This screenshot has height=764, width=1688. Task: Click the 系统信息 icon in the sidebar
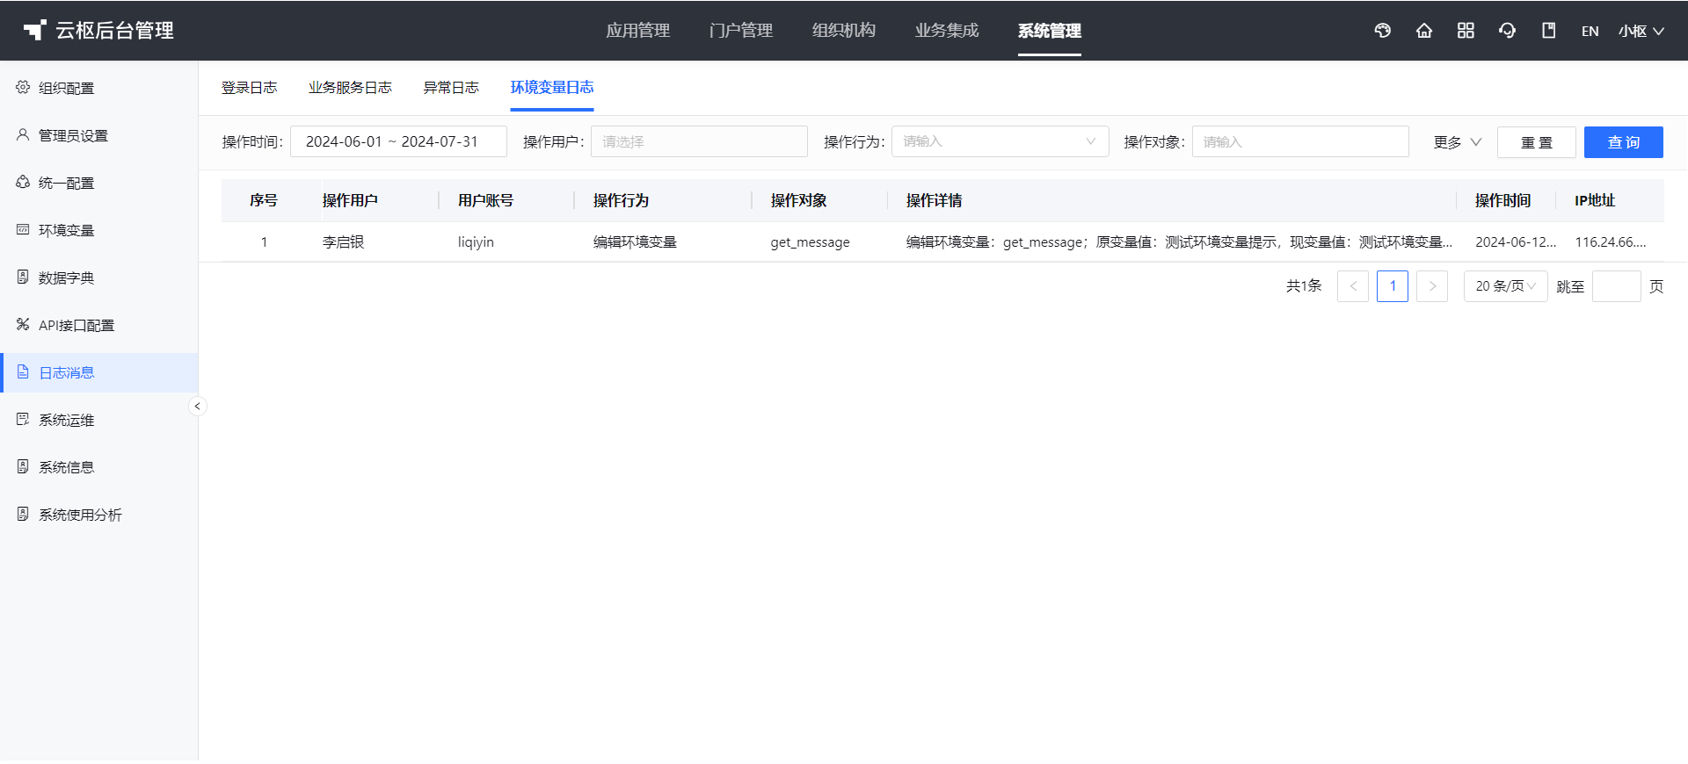click(23, 466)
